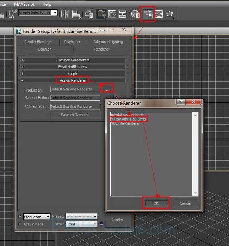Open the Material Editor icon
229x246 pixels.
(135, 14)
